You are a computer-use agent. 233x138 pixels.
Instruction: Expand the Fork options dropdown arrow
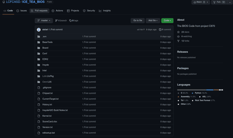[x=230, y=2]
